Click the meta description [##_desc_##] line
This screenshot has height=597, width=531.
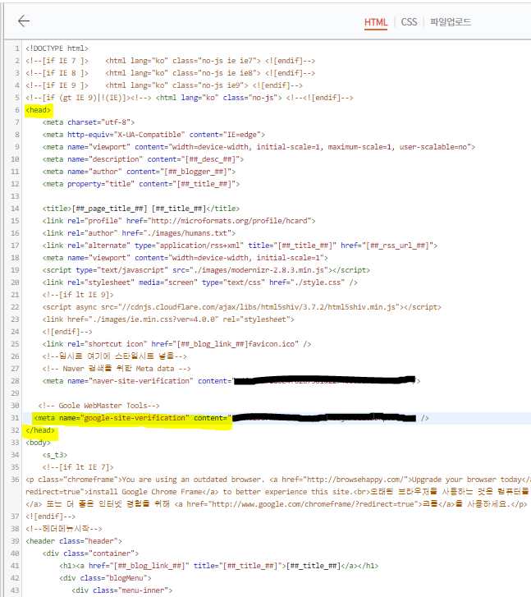click(143, 159)
